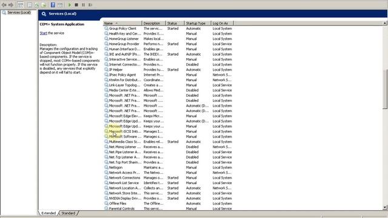Click the green Start Service play icon
This screenshot has height=218, width=388.
70,5
